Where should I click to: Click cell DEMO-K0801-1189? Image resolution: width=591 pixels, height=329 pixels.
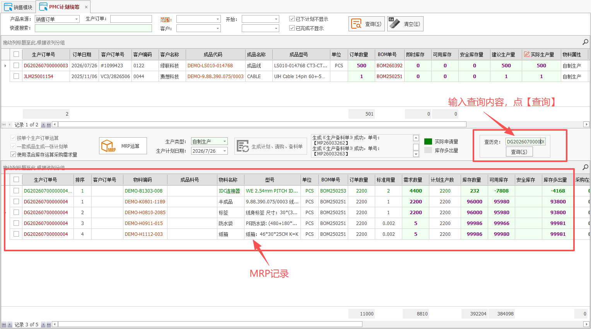click(145, 202)
